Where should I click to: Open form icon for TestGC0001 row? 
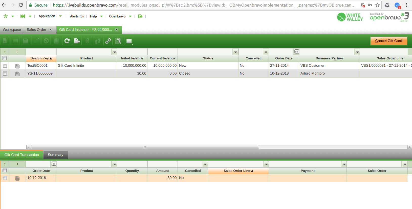point(17,66)
